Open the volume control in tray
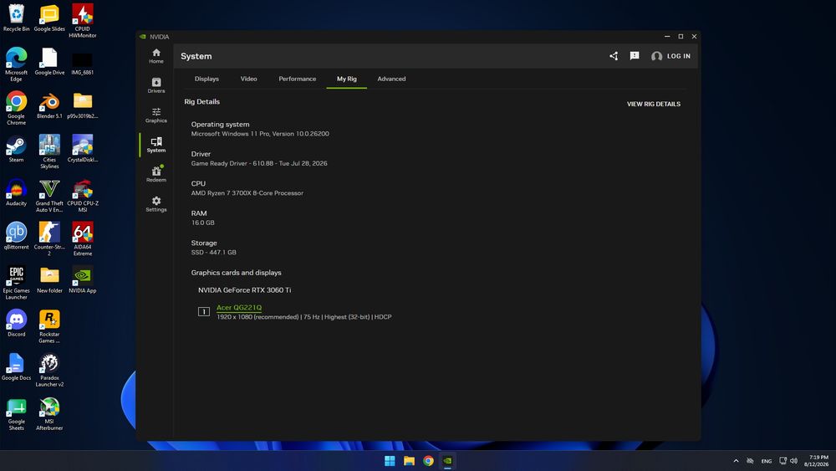 pos(794,461)
